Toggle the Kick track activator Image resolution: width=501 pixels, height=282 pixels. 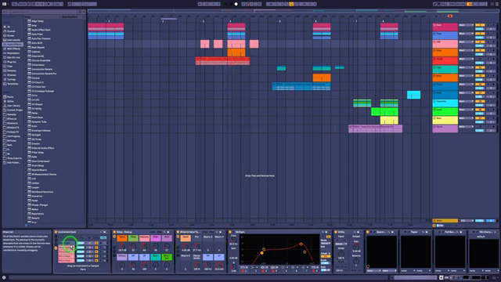480,25
